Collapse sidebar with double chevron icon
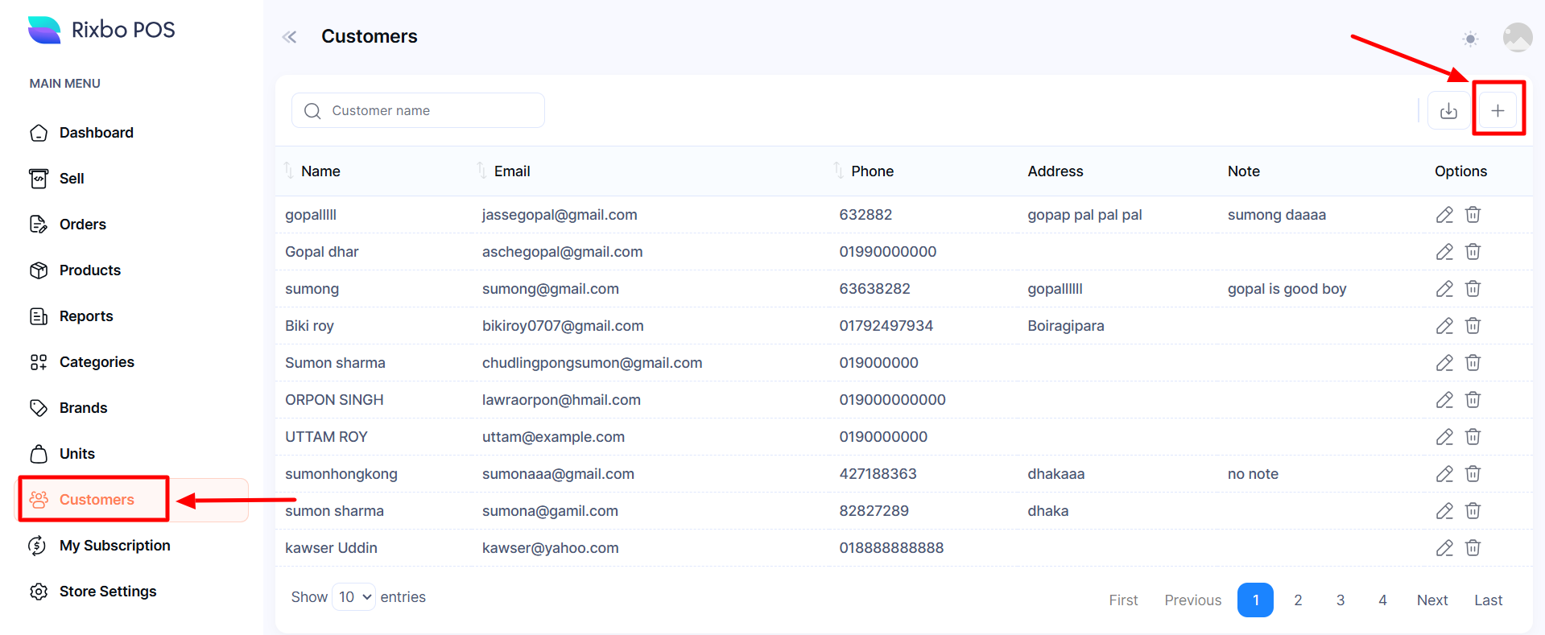 coord(290,37)
